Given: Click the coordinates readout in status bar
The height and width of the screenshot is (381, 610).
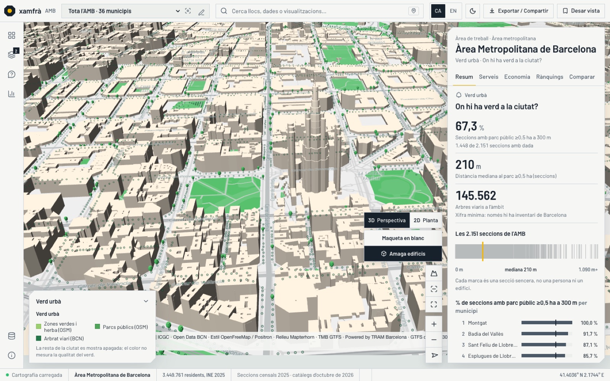Looking at the screenshot, I should [582, 375].
